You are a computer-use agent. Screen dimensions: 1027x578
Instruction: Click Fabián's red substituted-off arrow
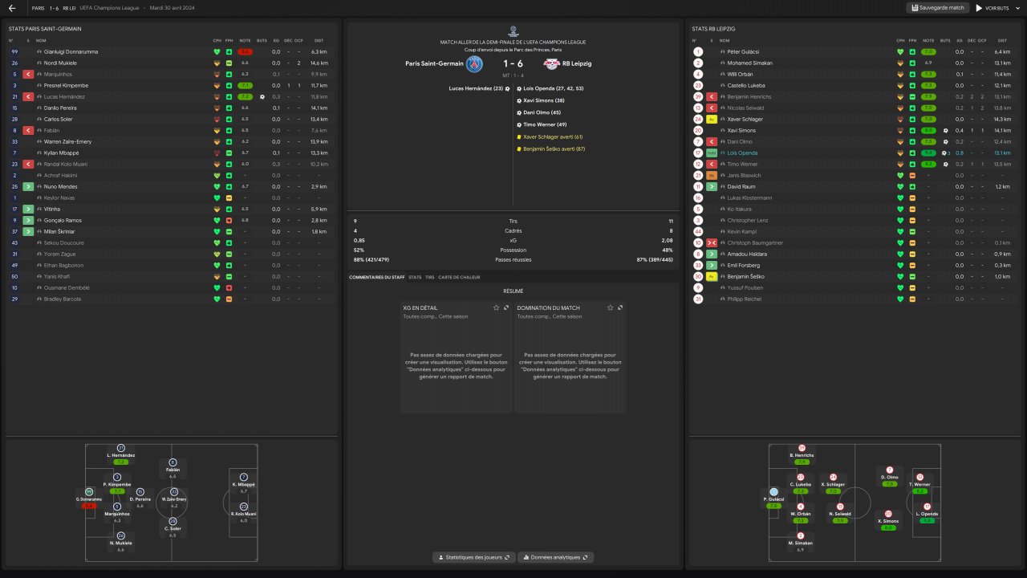tap(28, 130)
